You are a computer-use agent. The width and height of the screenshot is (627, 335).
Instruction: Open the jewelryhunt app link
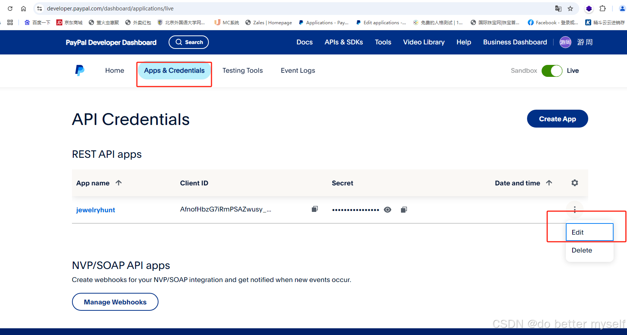point(95,210)
